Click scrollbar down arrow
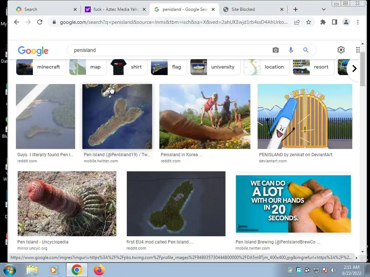 pos(362,252)
